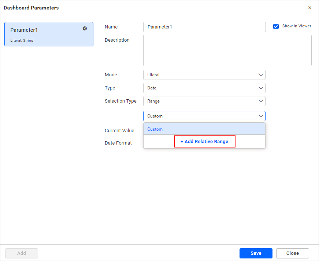This screenshot has width=319, height=261.
Task: Click the Close button
Action: 292,253
